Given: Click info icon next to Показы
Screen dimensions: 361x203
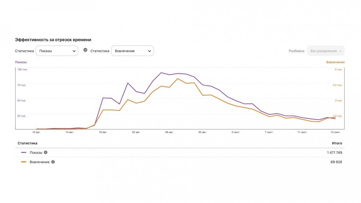Looking at the screenshot, I should pyautogui.click(x=46, y=152).
